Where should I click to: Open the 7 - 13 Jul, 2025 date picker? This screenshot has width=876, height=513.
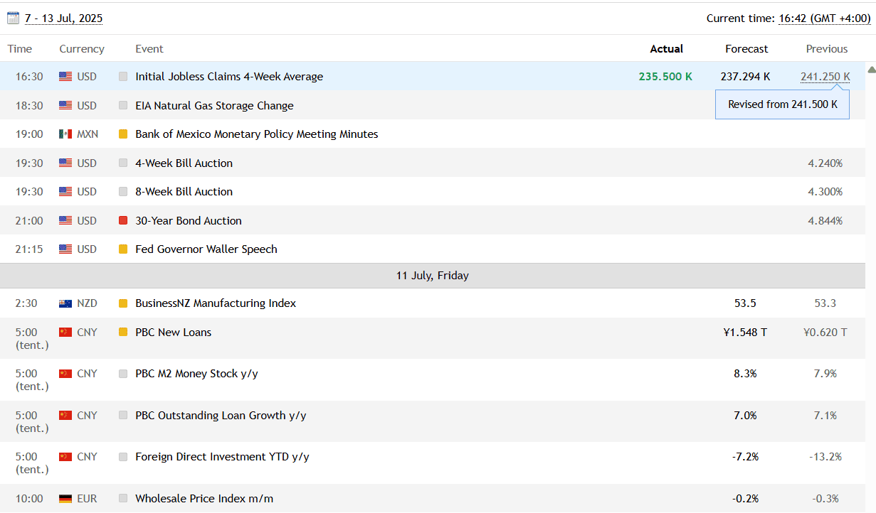[x=63, y=18]
